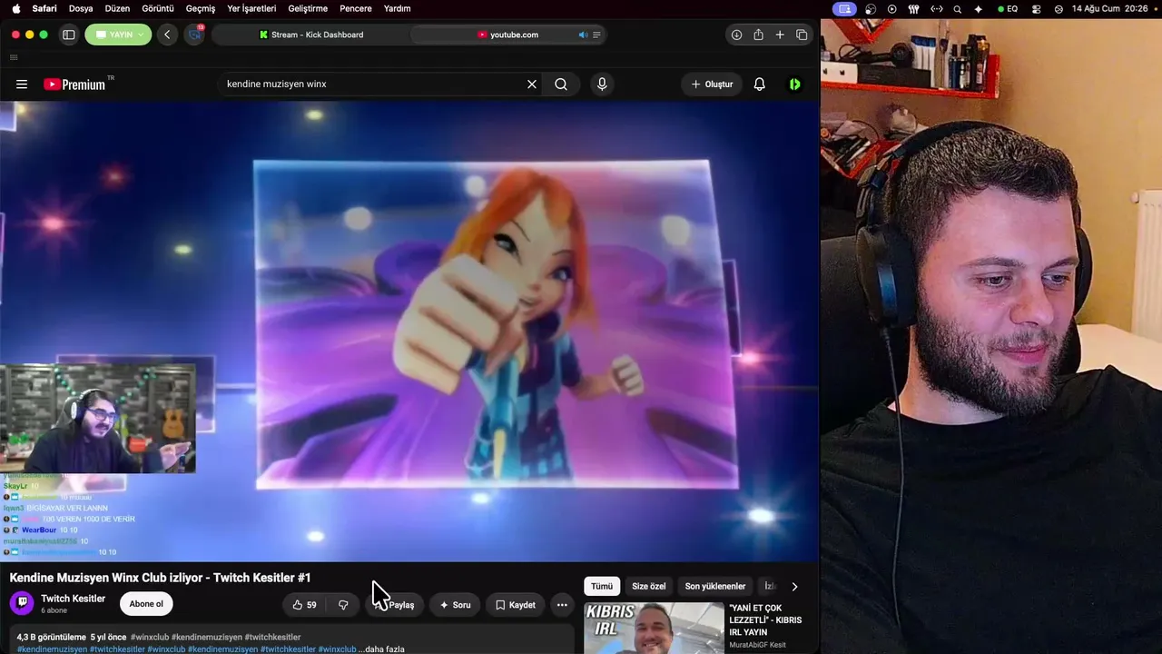Click the "4,3 B görüntüleme" view count
The width and height of the screenshot is (1162, 654).
51,638
